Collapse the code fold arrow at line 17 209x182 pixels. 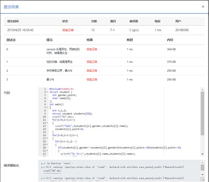47,138
